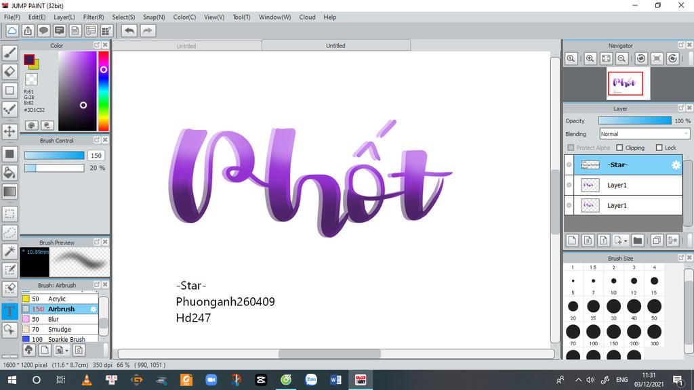Select the Magic Wand tool
Screen dimensions: 694x390
click(9, 251)
